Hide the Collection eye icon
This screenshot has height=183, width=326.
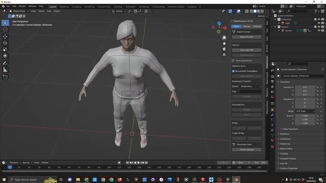click(319, 19)
